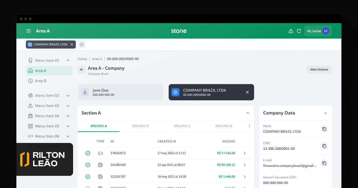Switch to the SPECIFIC B tab
Screen dimensions: 358x188
pyautogui.click(x=140, y=126)
